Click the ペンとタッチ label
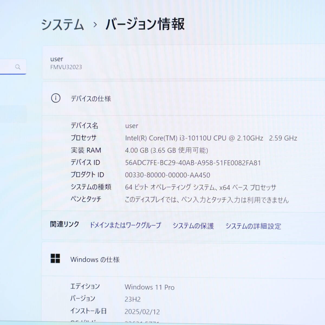Viewport: 325px width, 325px height. pyautogui.click(x=86, y=199)
